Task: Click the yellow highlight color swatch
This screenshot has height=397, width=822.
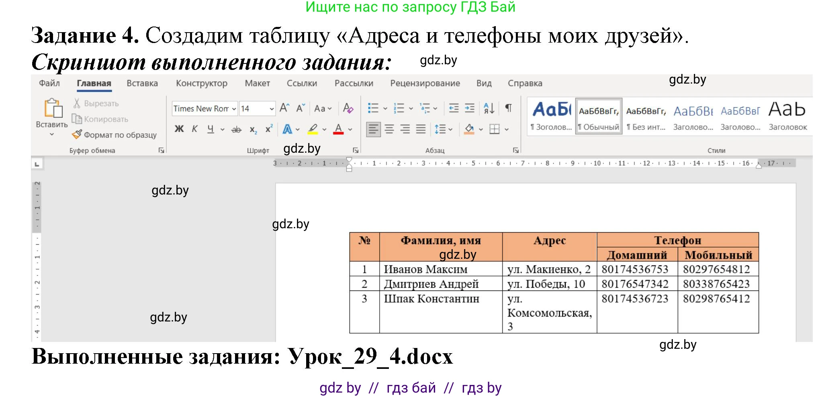Action: coord(313,133)
